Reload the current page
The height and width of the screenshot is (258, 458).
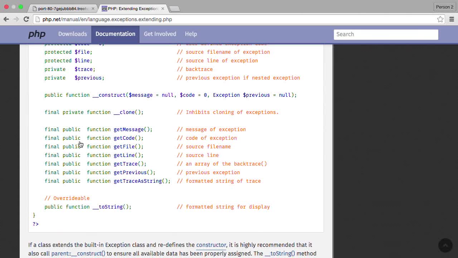(26, 19)
